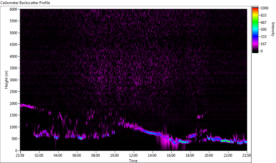Click the isolated cloud patch near 19:00 at 1400 m
Viewport: 276px width, 163px height.
[x=200, y=117]
